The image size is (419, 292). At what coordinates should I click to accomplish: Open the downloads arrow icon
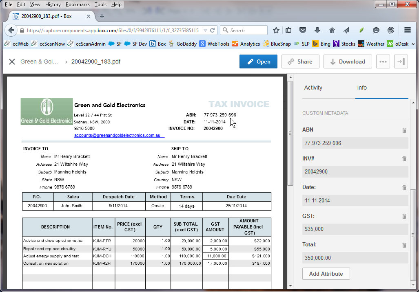click(317, 30)
